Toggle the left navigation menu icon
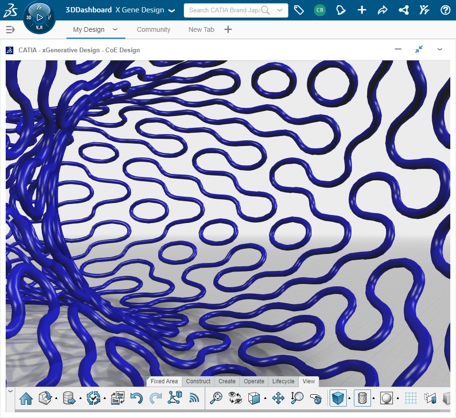Viewport: 456px width, 418px height. pyautogui.click(x=10, y=29)
